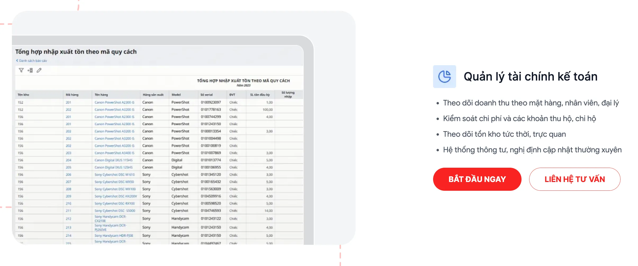Sort by the Tên kho column header
Screen dimensions: 638x266
(23, 95)
